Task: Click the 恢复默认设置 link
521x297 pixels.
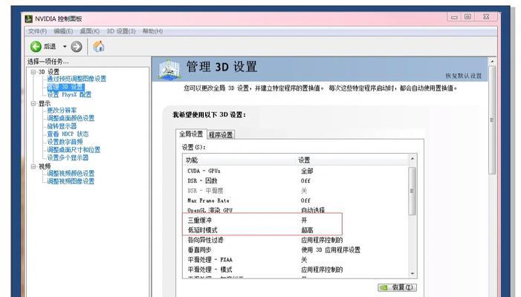Action: pyautogui.click(x=464, y=76)
